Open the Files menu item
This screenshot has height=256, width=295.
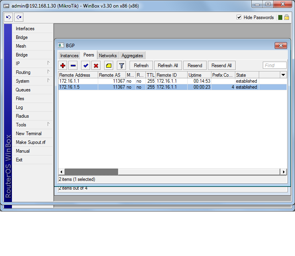(32, 99)
